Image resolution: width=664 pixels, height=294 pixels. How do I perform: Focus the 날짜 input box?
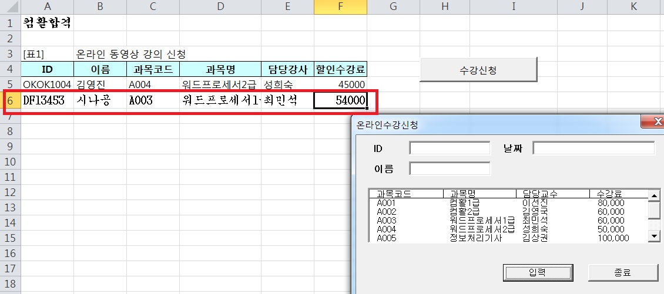click(593, 148)
